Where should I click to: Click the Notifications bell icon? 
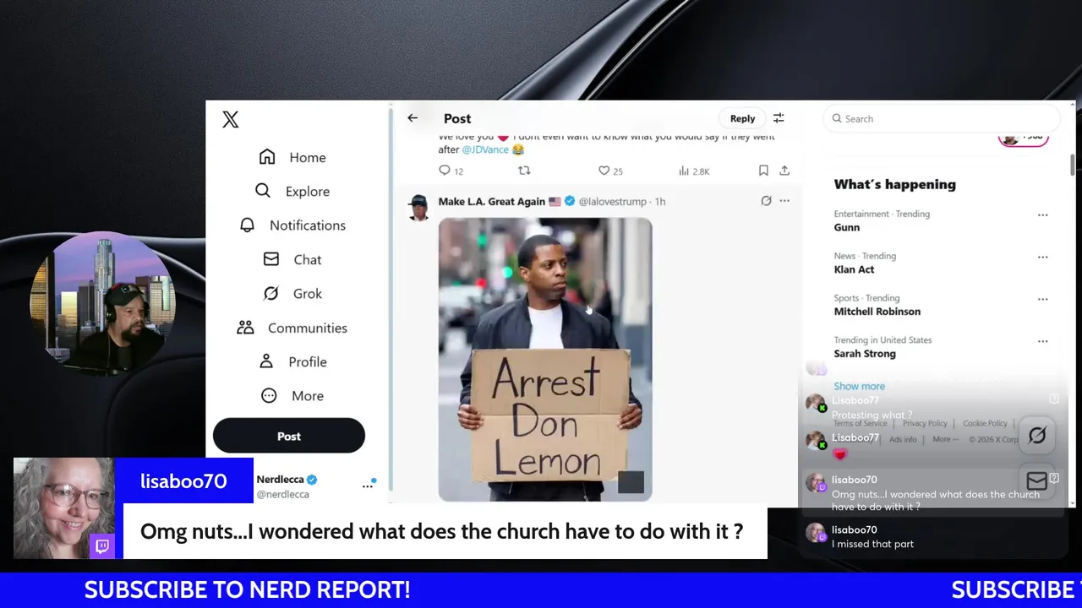(x=247, y=225)
